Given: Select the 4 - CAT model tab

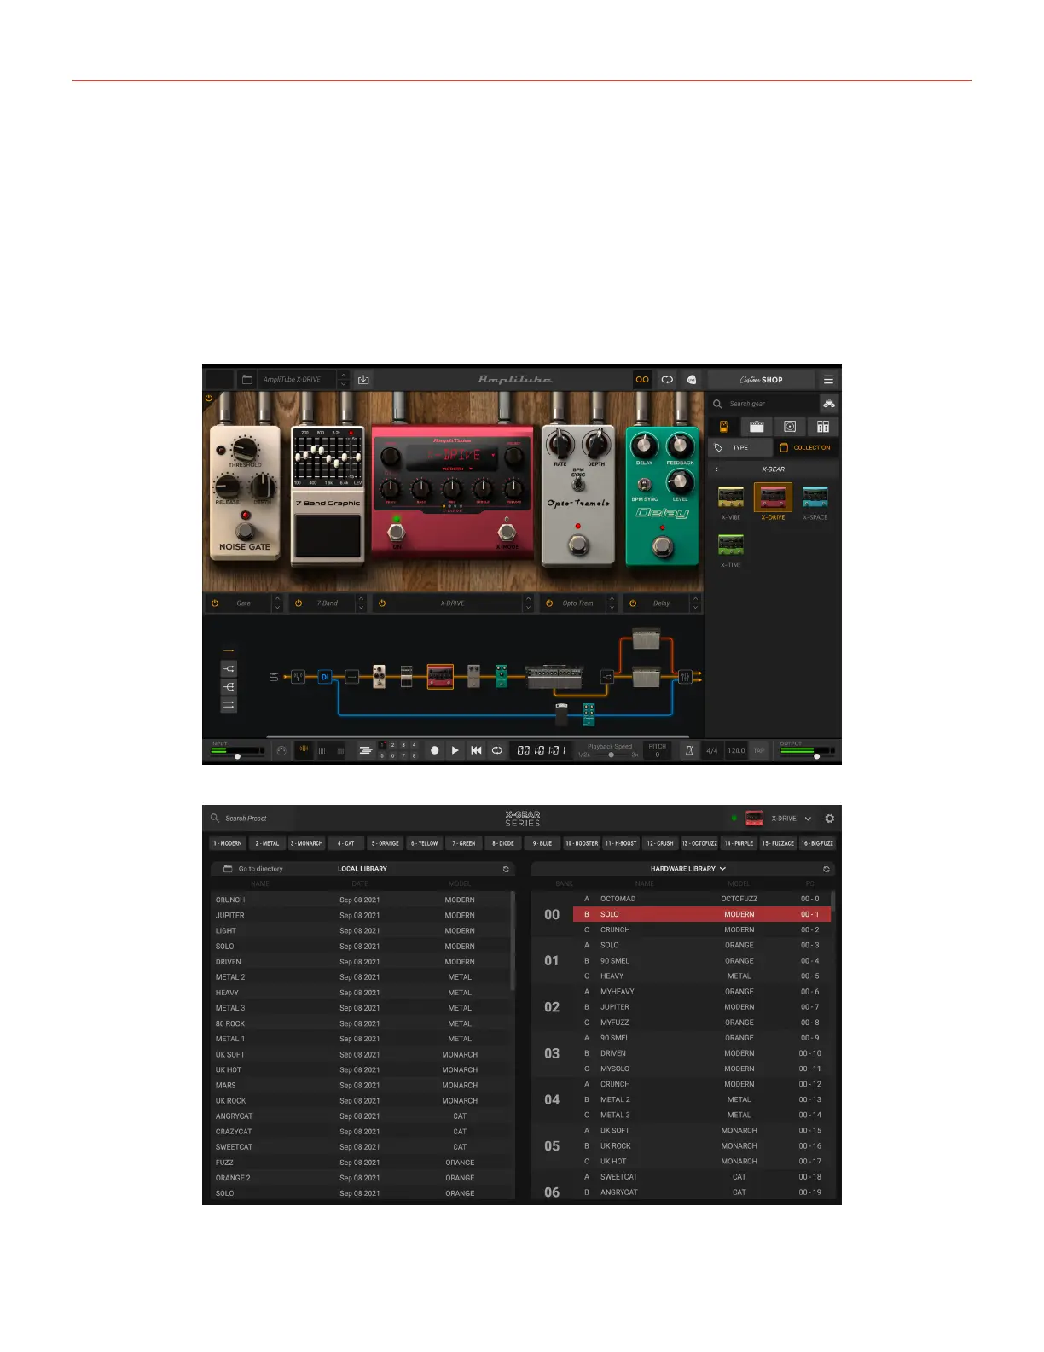Looking at the screenshot, I should (345, 843).
